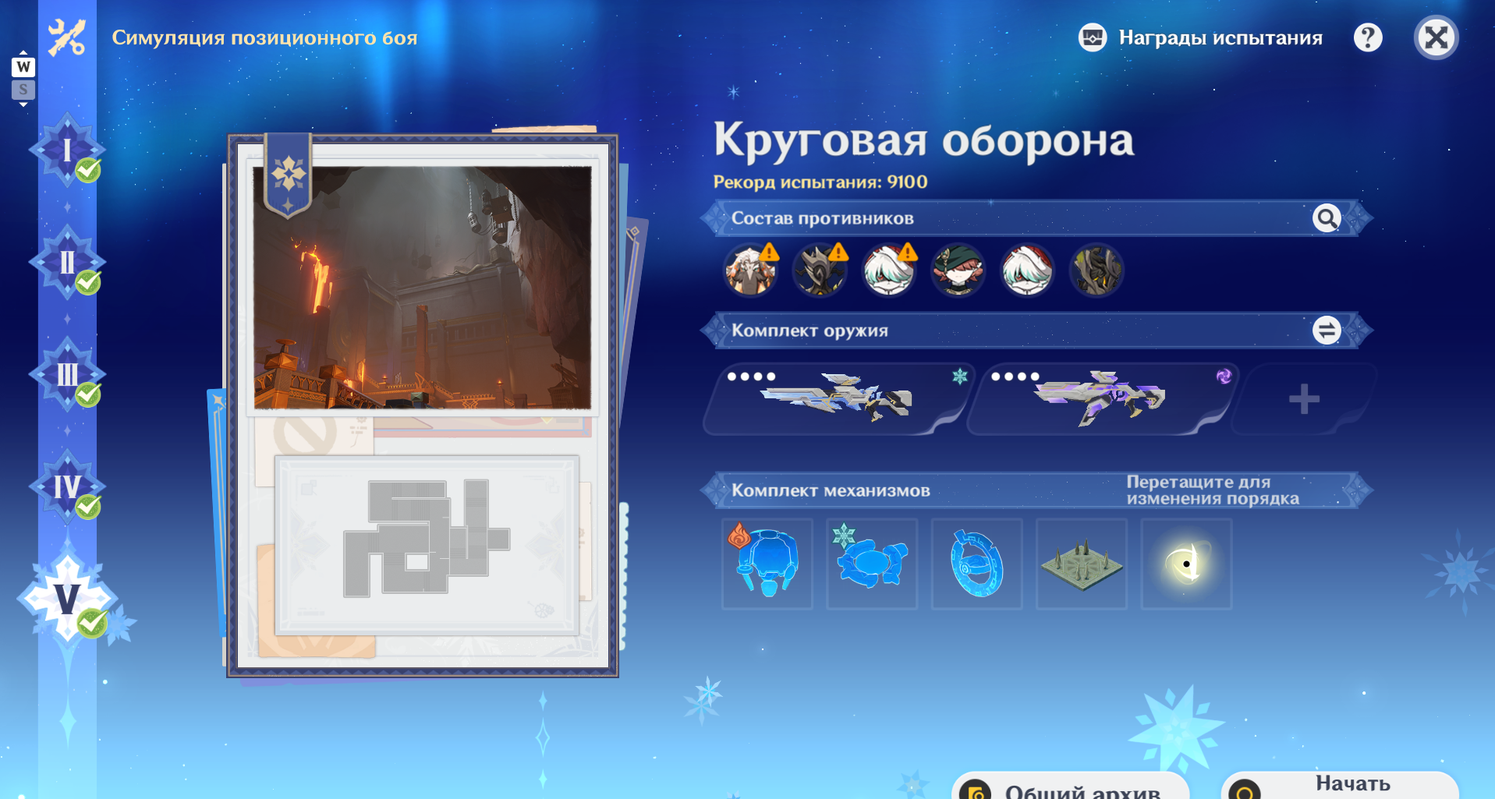Screen dimensions: 1495x799
Task: Select the first Cryo weapon slot
Action: 837,399
